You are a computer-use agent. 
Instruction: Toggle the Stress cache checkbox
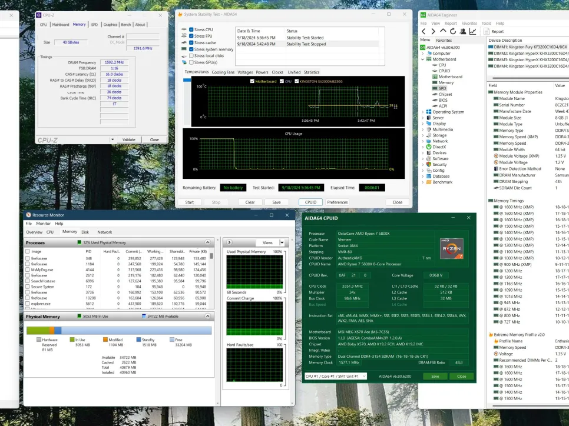coord(191,43)
